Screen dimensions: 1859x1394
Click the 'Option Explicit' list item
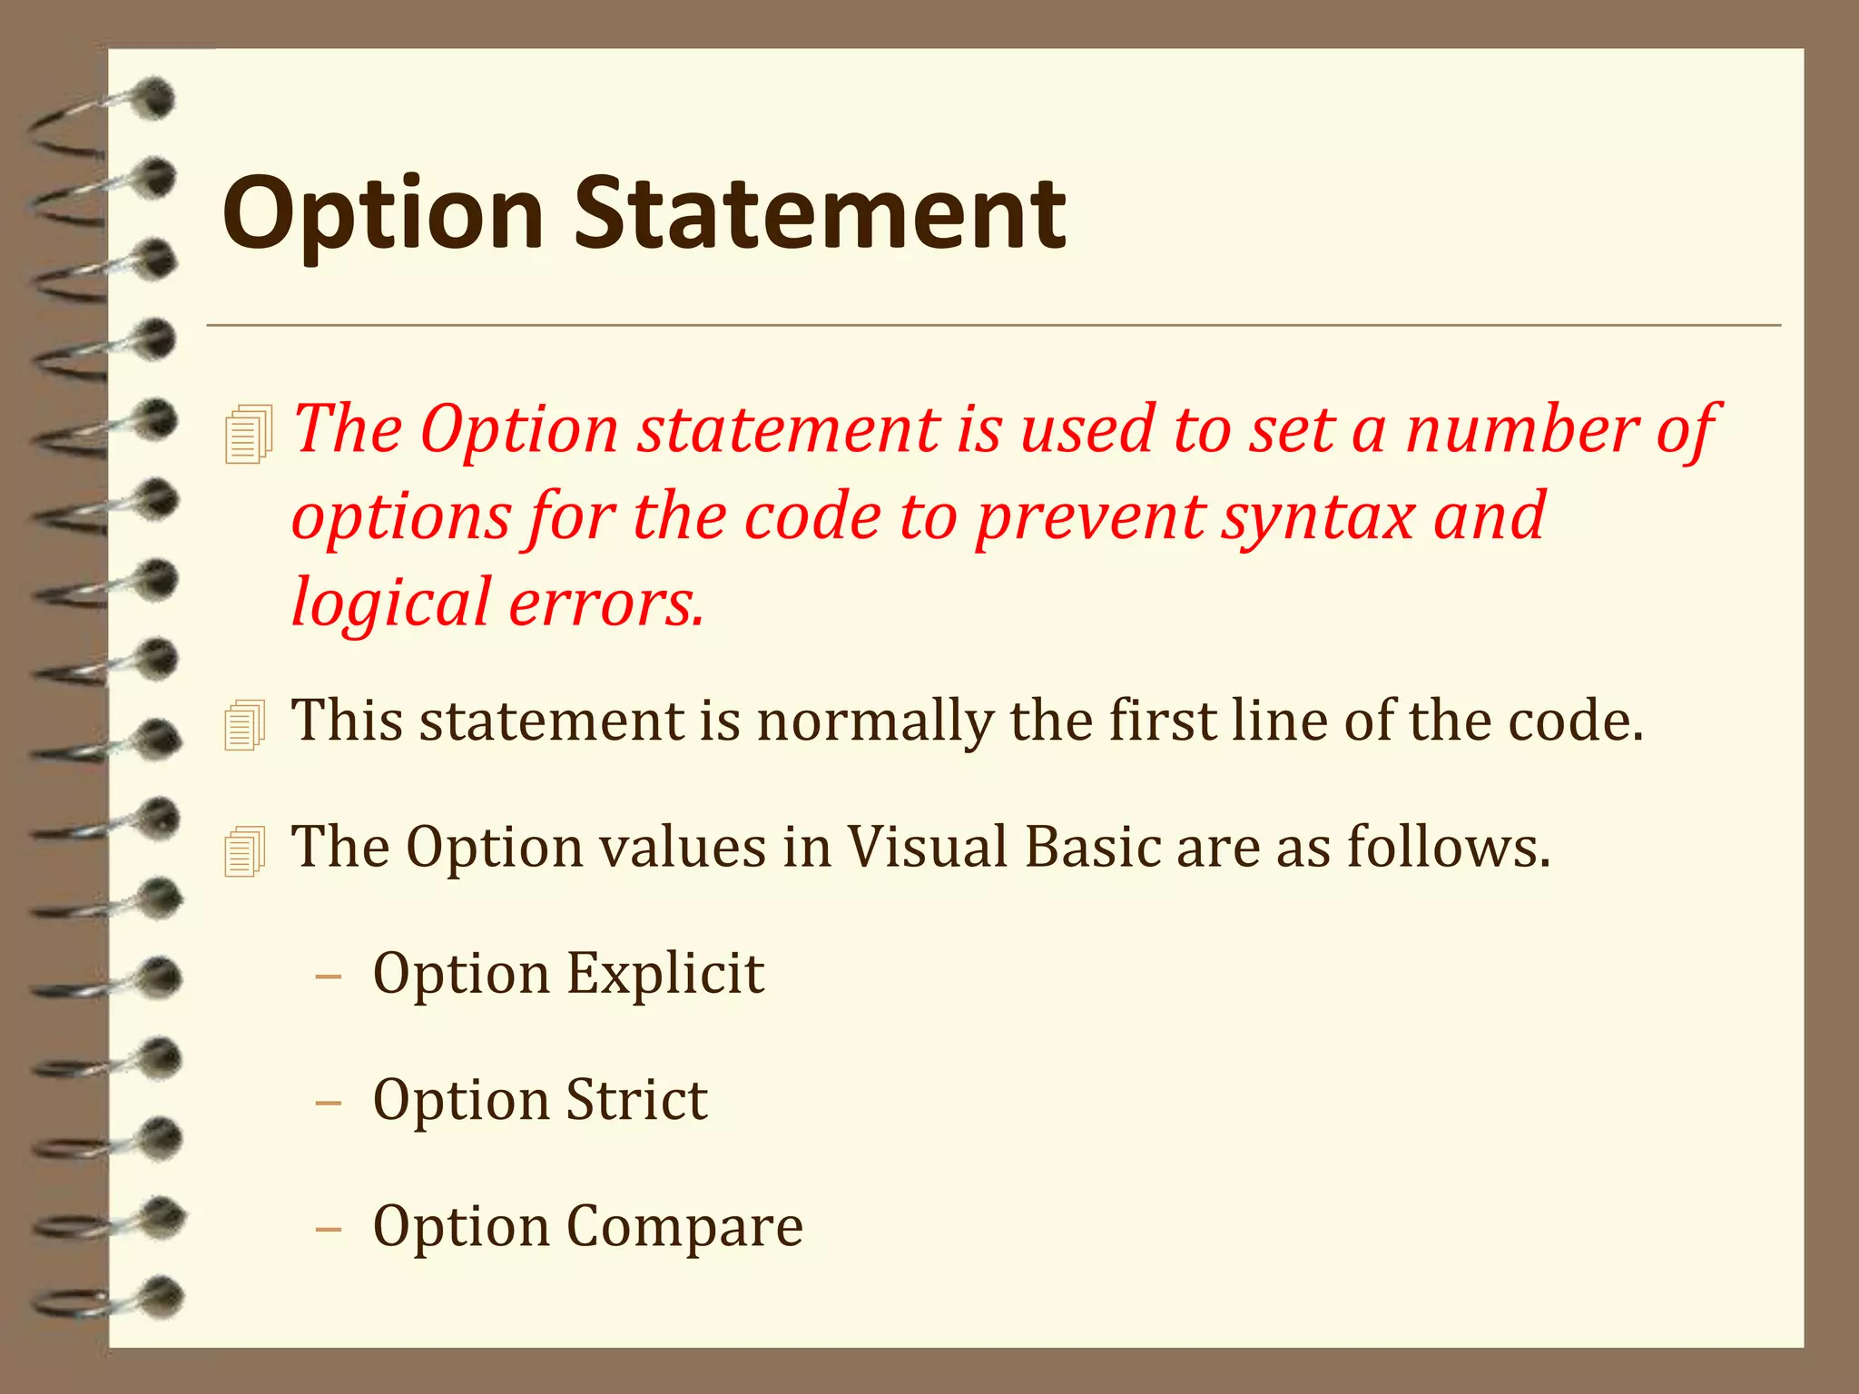tap(568, 973)
